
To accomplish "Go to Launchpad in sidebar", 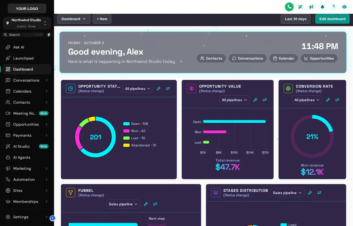I will [27, 58].
